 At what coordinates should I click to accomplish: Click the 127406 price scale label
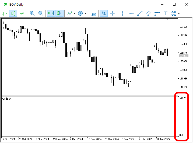click(x=183, y=44)
